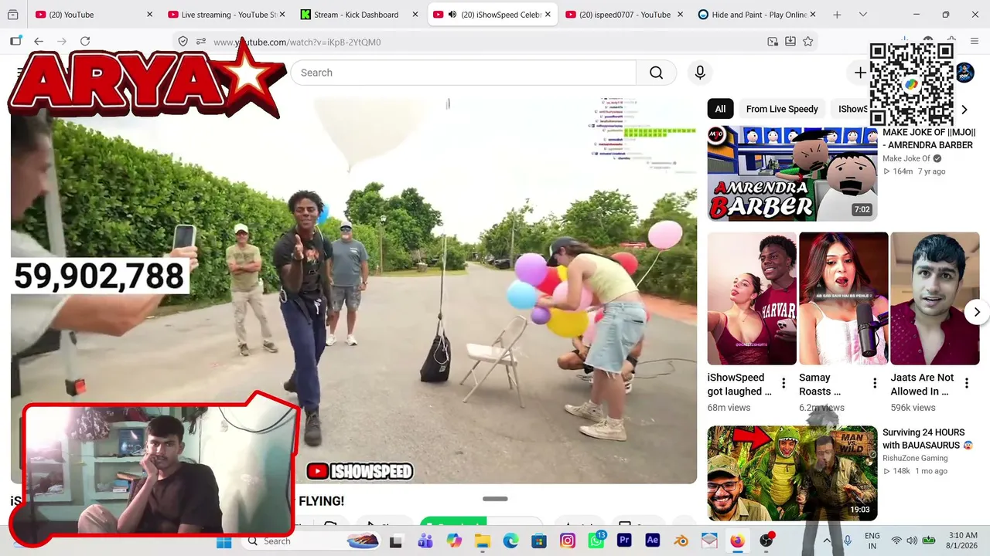This screenshot has width=990, height=556.
Task: Switch to Live streaming YouTube Studio tab
Action: pyautogui.click(x=226, y=15)
